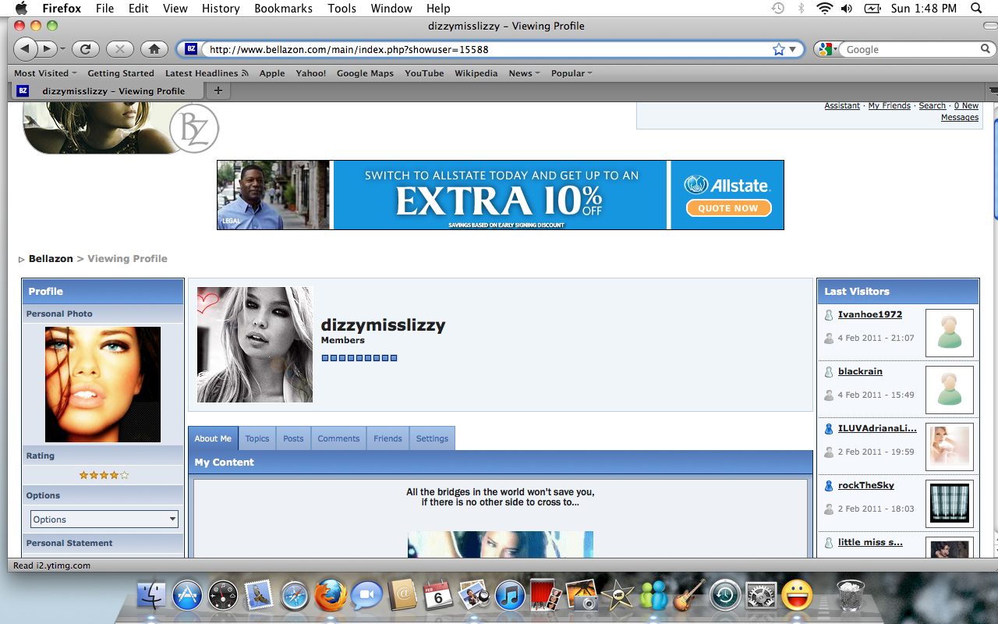Select the Topics profile tab
Viewport: 998px width, 624px height.
point(257,438)
